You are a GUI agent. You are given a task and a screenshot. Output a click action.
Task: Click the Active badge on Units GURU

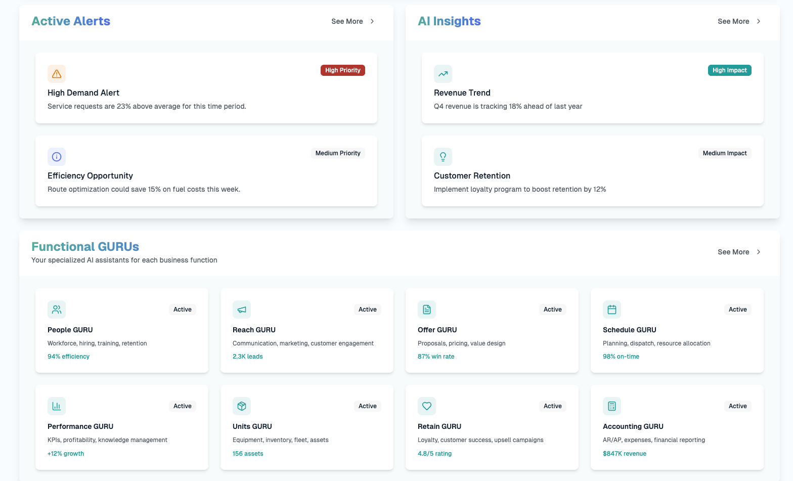click(x=368, y=406)
